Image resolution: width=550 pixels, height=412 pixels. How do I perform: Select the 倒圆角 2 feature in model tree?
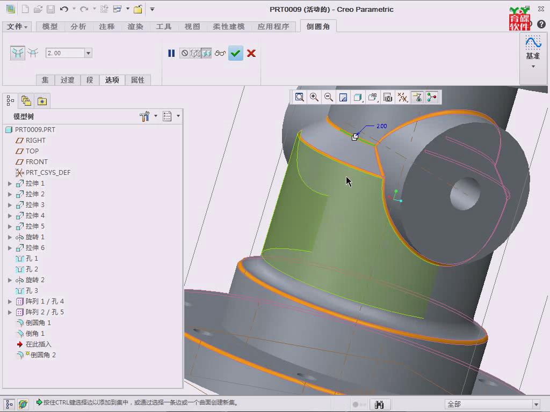point(36,355)
